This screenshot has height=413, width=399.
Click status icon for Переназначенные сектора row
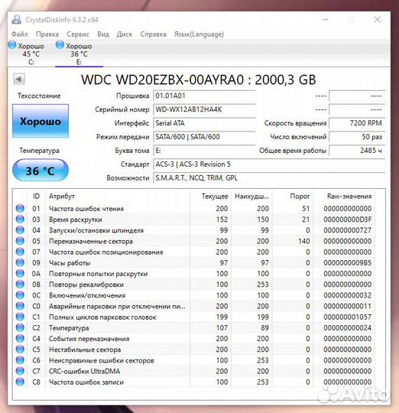[20, 241]
